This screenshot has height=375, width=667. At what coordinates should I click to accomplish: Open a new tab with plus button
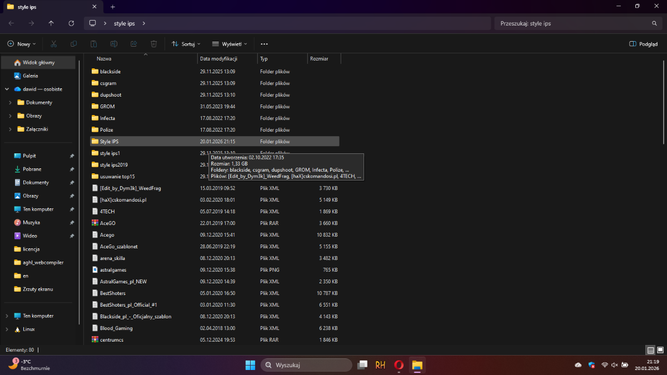(x=112, y=7)
